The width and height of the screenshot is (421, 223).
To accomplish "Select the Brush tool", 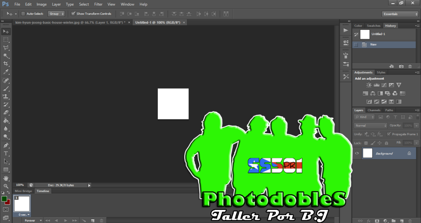I will (x=6, y=89).
